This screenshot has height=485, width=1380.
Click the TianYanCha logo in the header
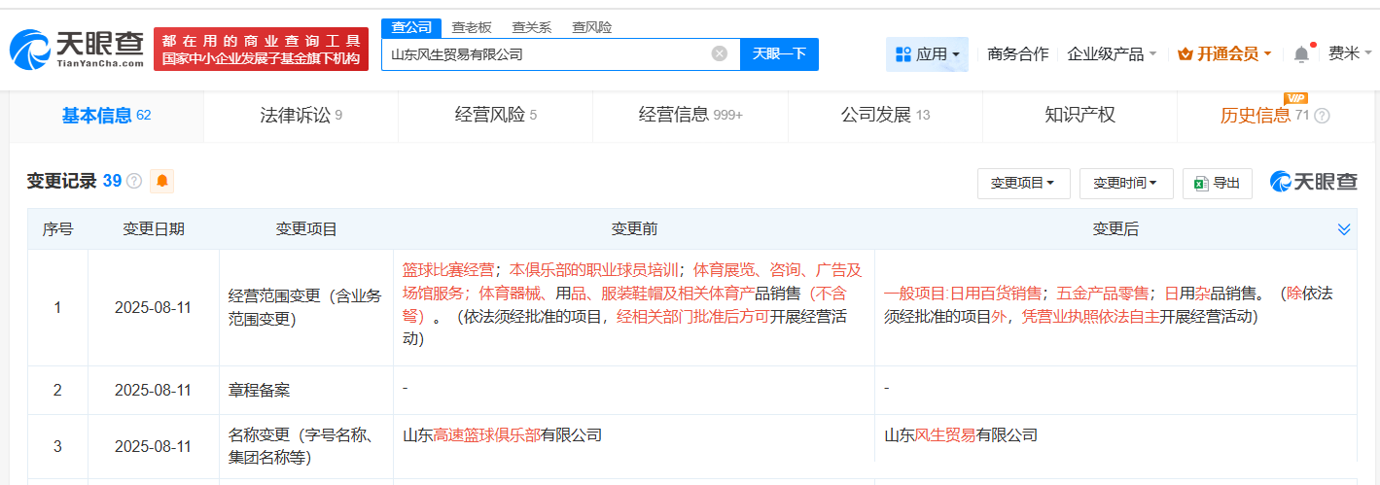tap(78, 49)
